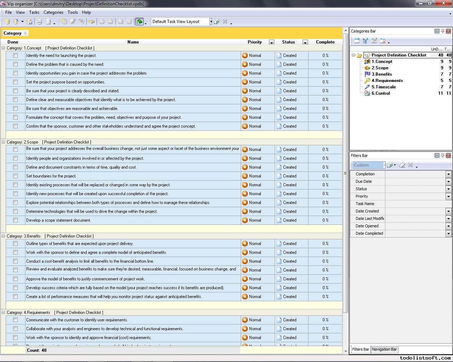Collapse the Category 2.Scope group
453x362 pixels.
click(x=4, y=142)
